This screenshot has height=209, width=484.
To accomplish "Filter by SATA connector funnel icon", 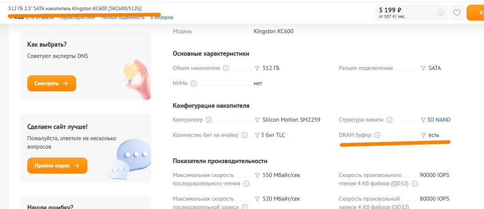I will [x=423, y=68].
